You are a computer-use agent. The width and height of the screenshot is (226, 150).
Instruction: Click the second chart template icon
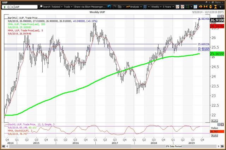pyautogui.click(x=183, y=7)
